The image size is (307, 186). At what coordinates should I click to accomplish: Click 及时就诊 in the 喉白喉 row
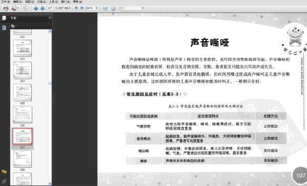coord(271,151)
